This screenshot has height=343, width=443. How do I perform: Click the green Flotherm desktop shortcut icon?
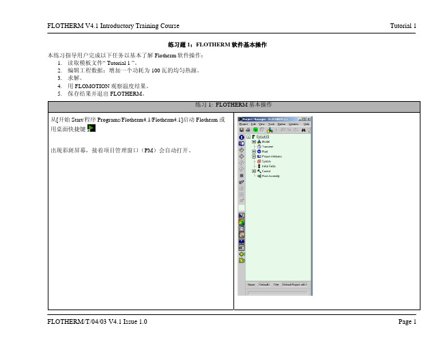91,128
